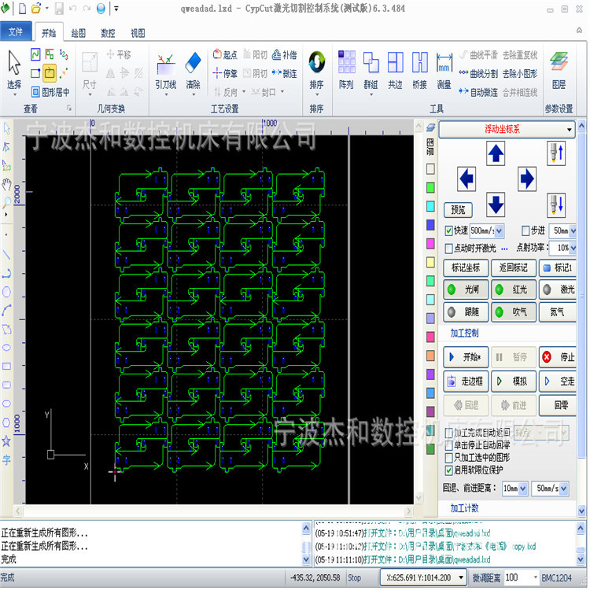The height and width of the screenshot is (590, 590).
Task: Click the 排序 sort icon
Action: coord(316,69)
